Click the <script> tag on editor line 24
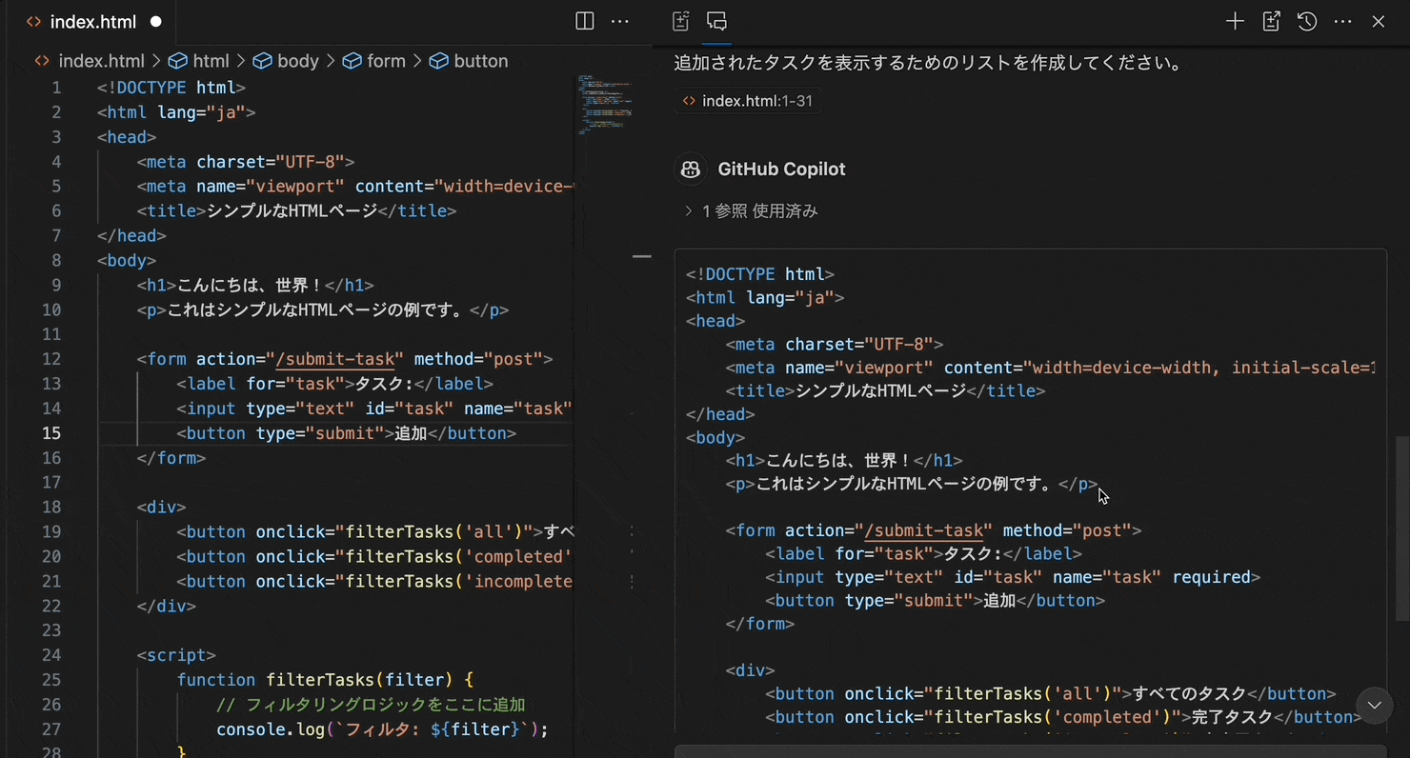1410x758 pixels. point(176,655)
